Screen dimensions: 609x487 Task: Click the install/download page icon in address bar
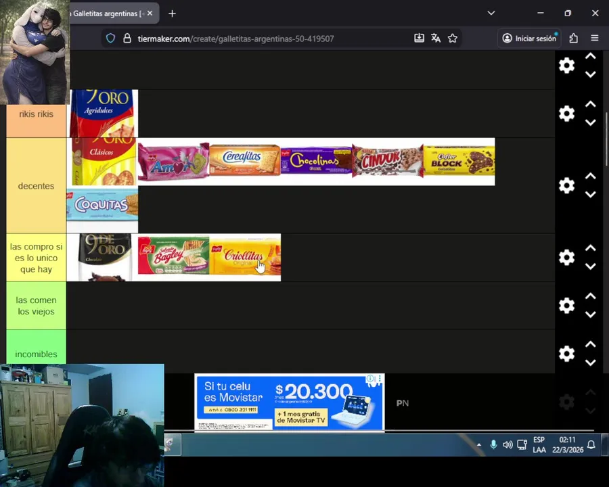pos(419,38)
